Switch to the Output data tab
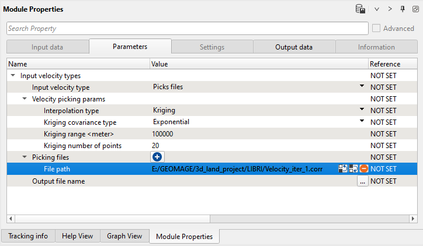The image size is (423, 246). click(294, 47)
